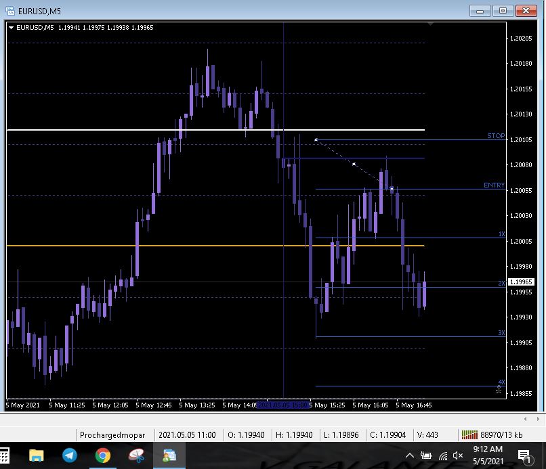
Task: Open Google Chrome from taskbar
Action: [x=103, y=455]
